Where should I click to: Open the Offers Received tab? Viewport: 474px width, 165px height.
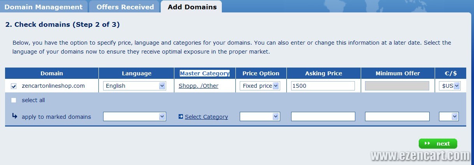[x=125, y=7]
